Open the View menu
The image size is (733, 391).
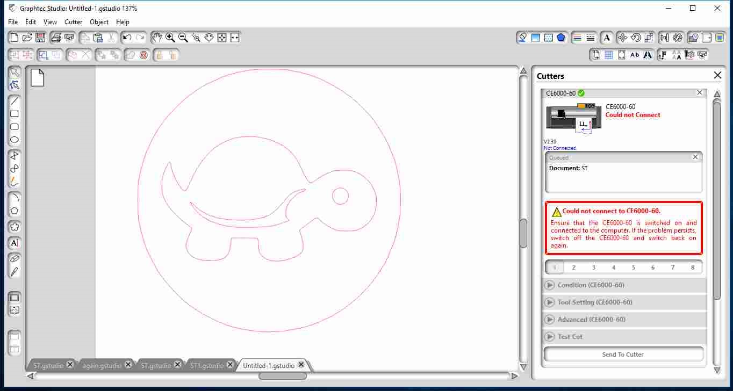50,22
